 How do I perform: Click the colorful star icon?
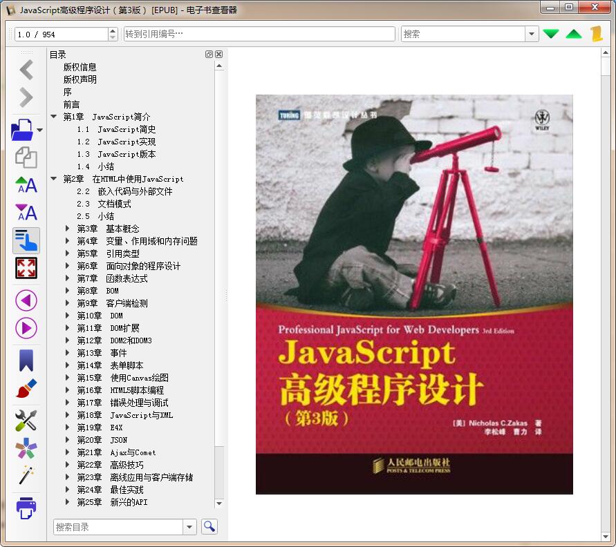coord(26,448)
